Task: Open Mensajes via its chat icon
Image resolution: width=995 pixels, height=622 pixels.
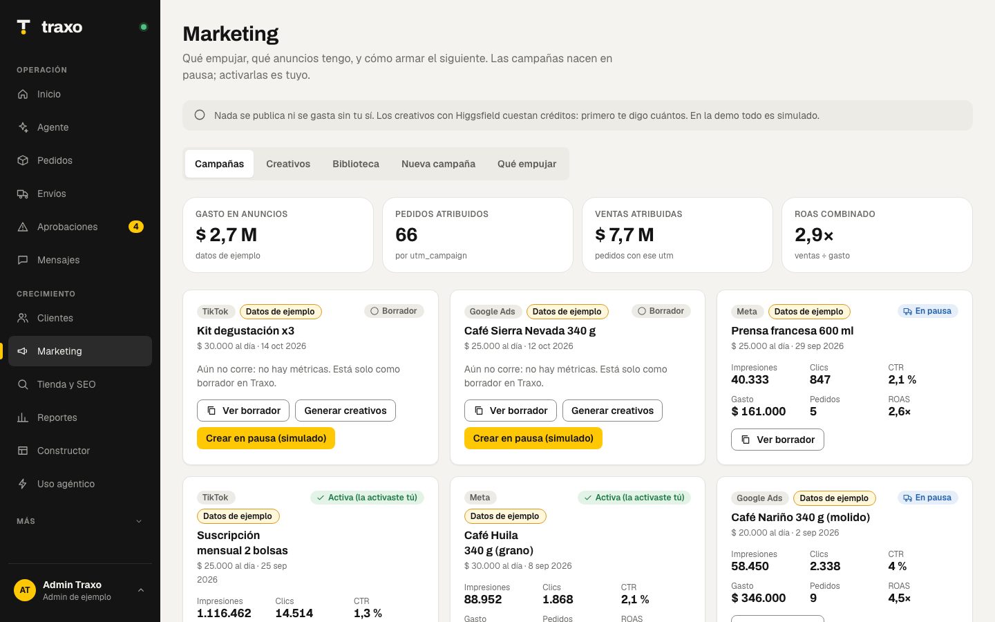Action: click(x=23, y=260)
